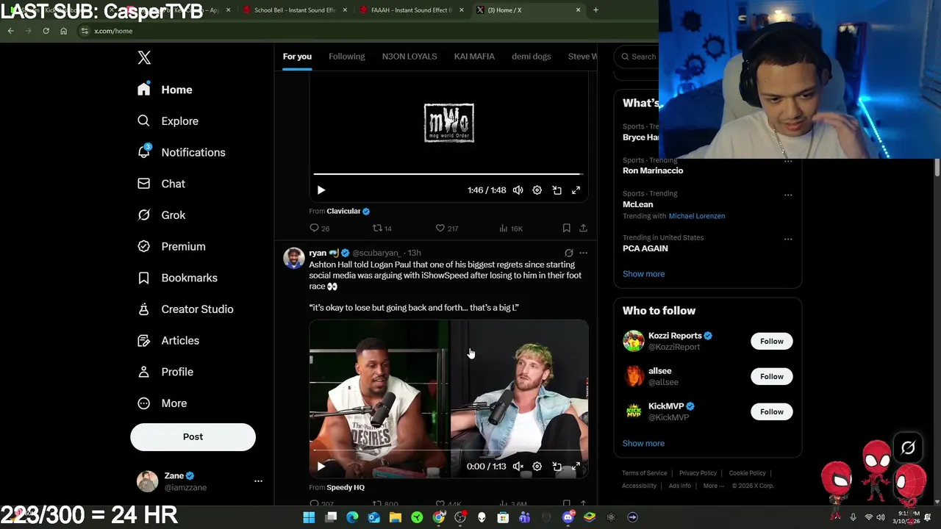View analytics showing 16K views
The width and height of the screenshot is (941, 529).
(511, 228)
